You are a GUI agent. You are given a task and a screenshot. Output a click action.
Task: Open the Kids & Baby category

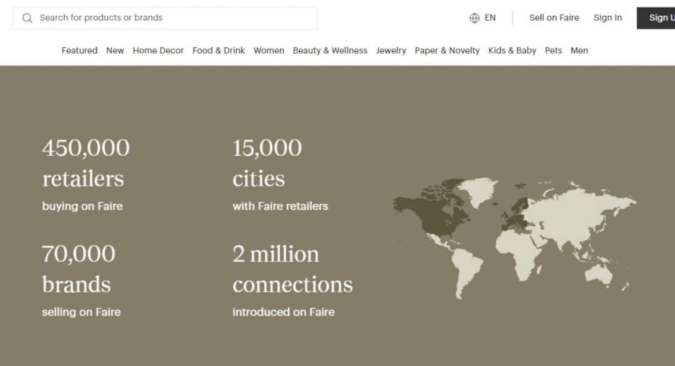tap(513, 50)
